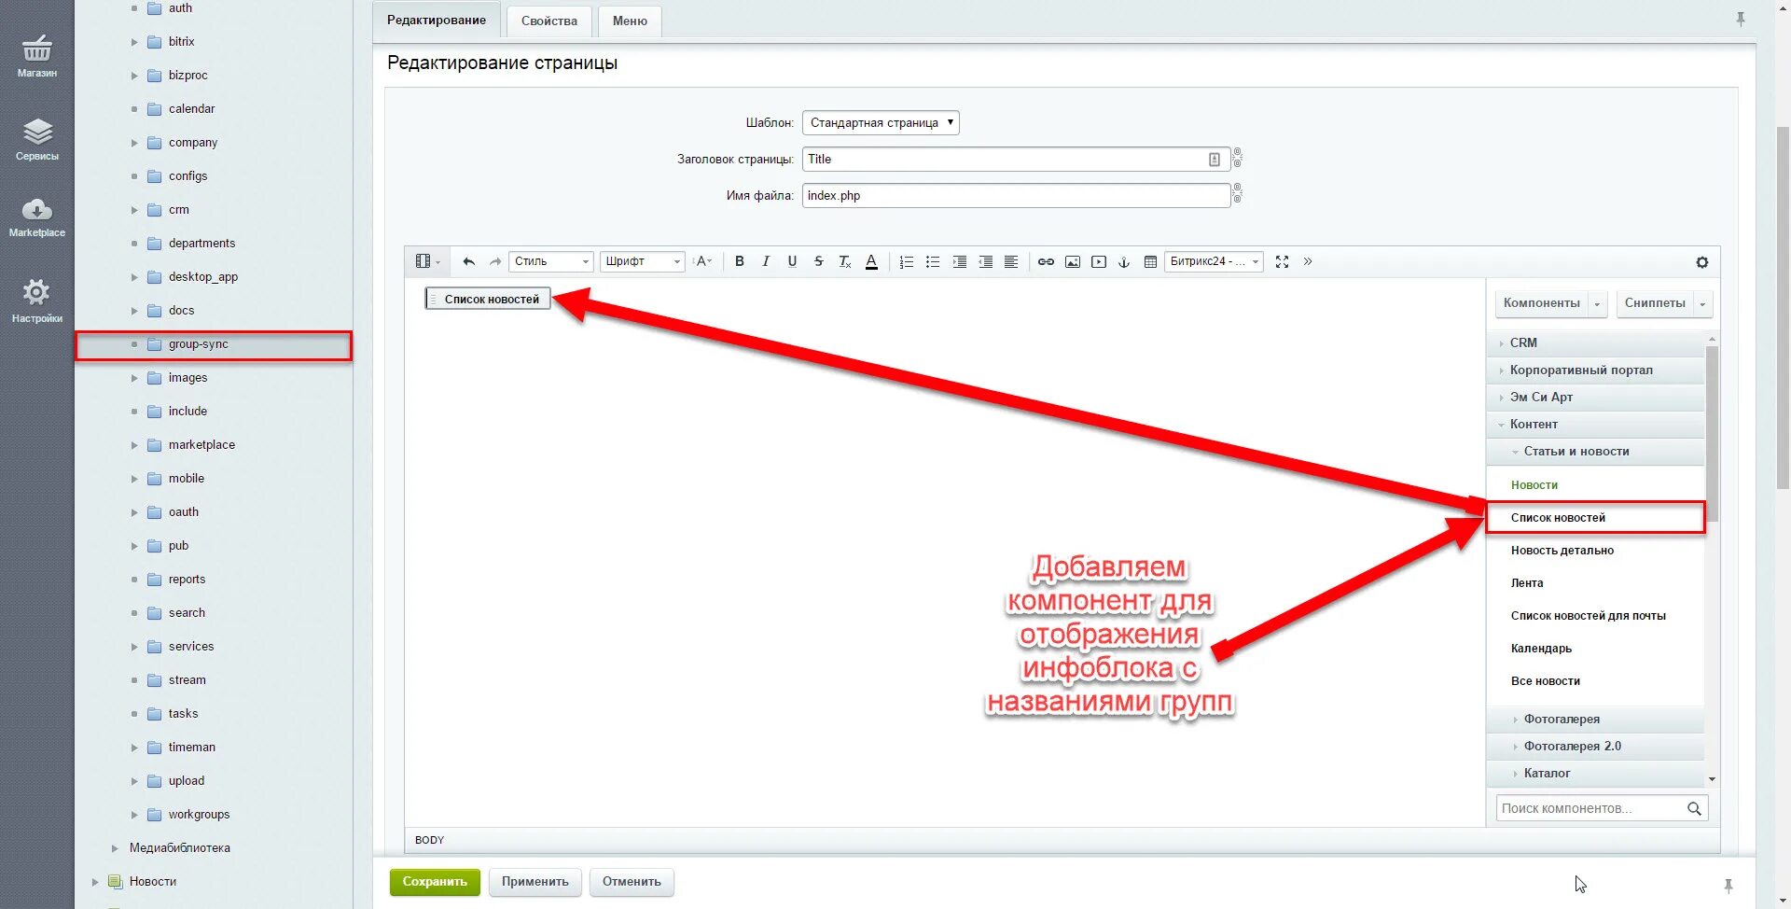Open the editor view mode menu
Screen dimensions: 1791x909
click(x=427, y=261)
